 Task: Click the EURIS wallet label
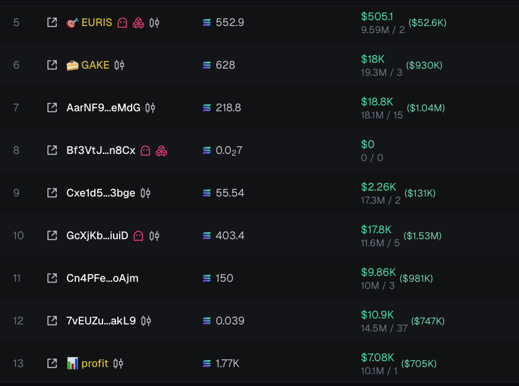coord(97,22)
